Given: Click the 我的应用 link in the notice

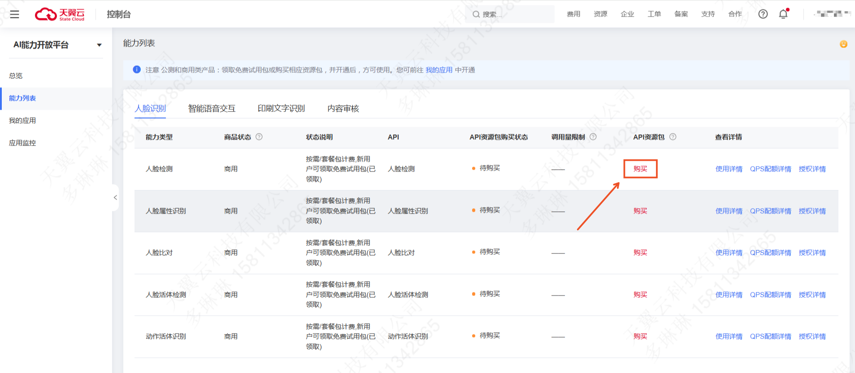Looking at the screenshot, I should (439, 70).
